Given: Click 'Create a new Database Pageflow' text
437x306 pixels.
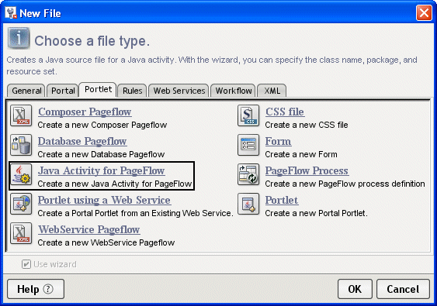Looking at the screenshot, I should (x=101, y=154).
